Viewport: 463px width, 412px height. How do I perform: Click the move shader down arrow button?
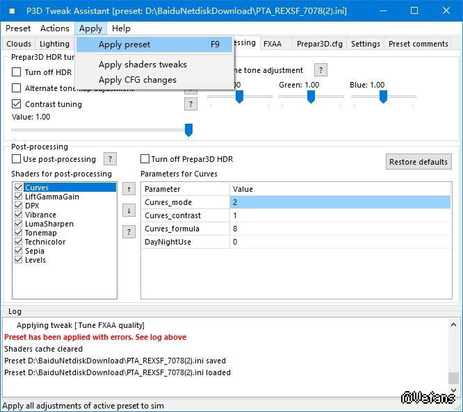(x=129, y=210)
